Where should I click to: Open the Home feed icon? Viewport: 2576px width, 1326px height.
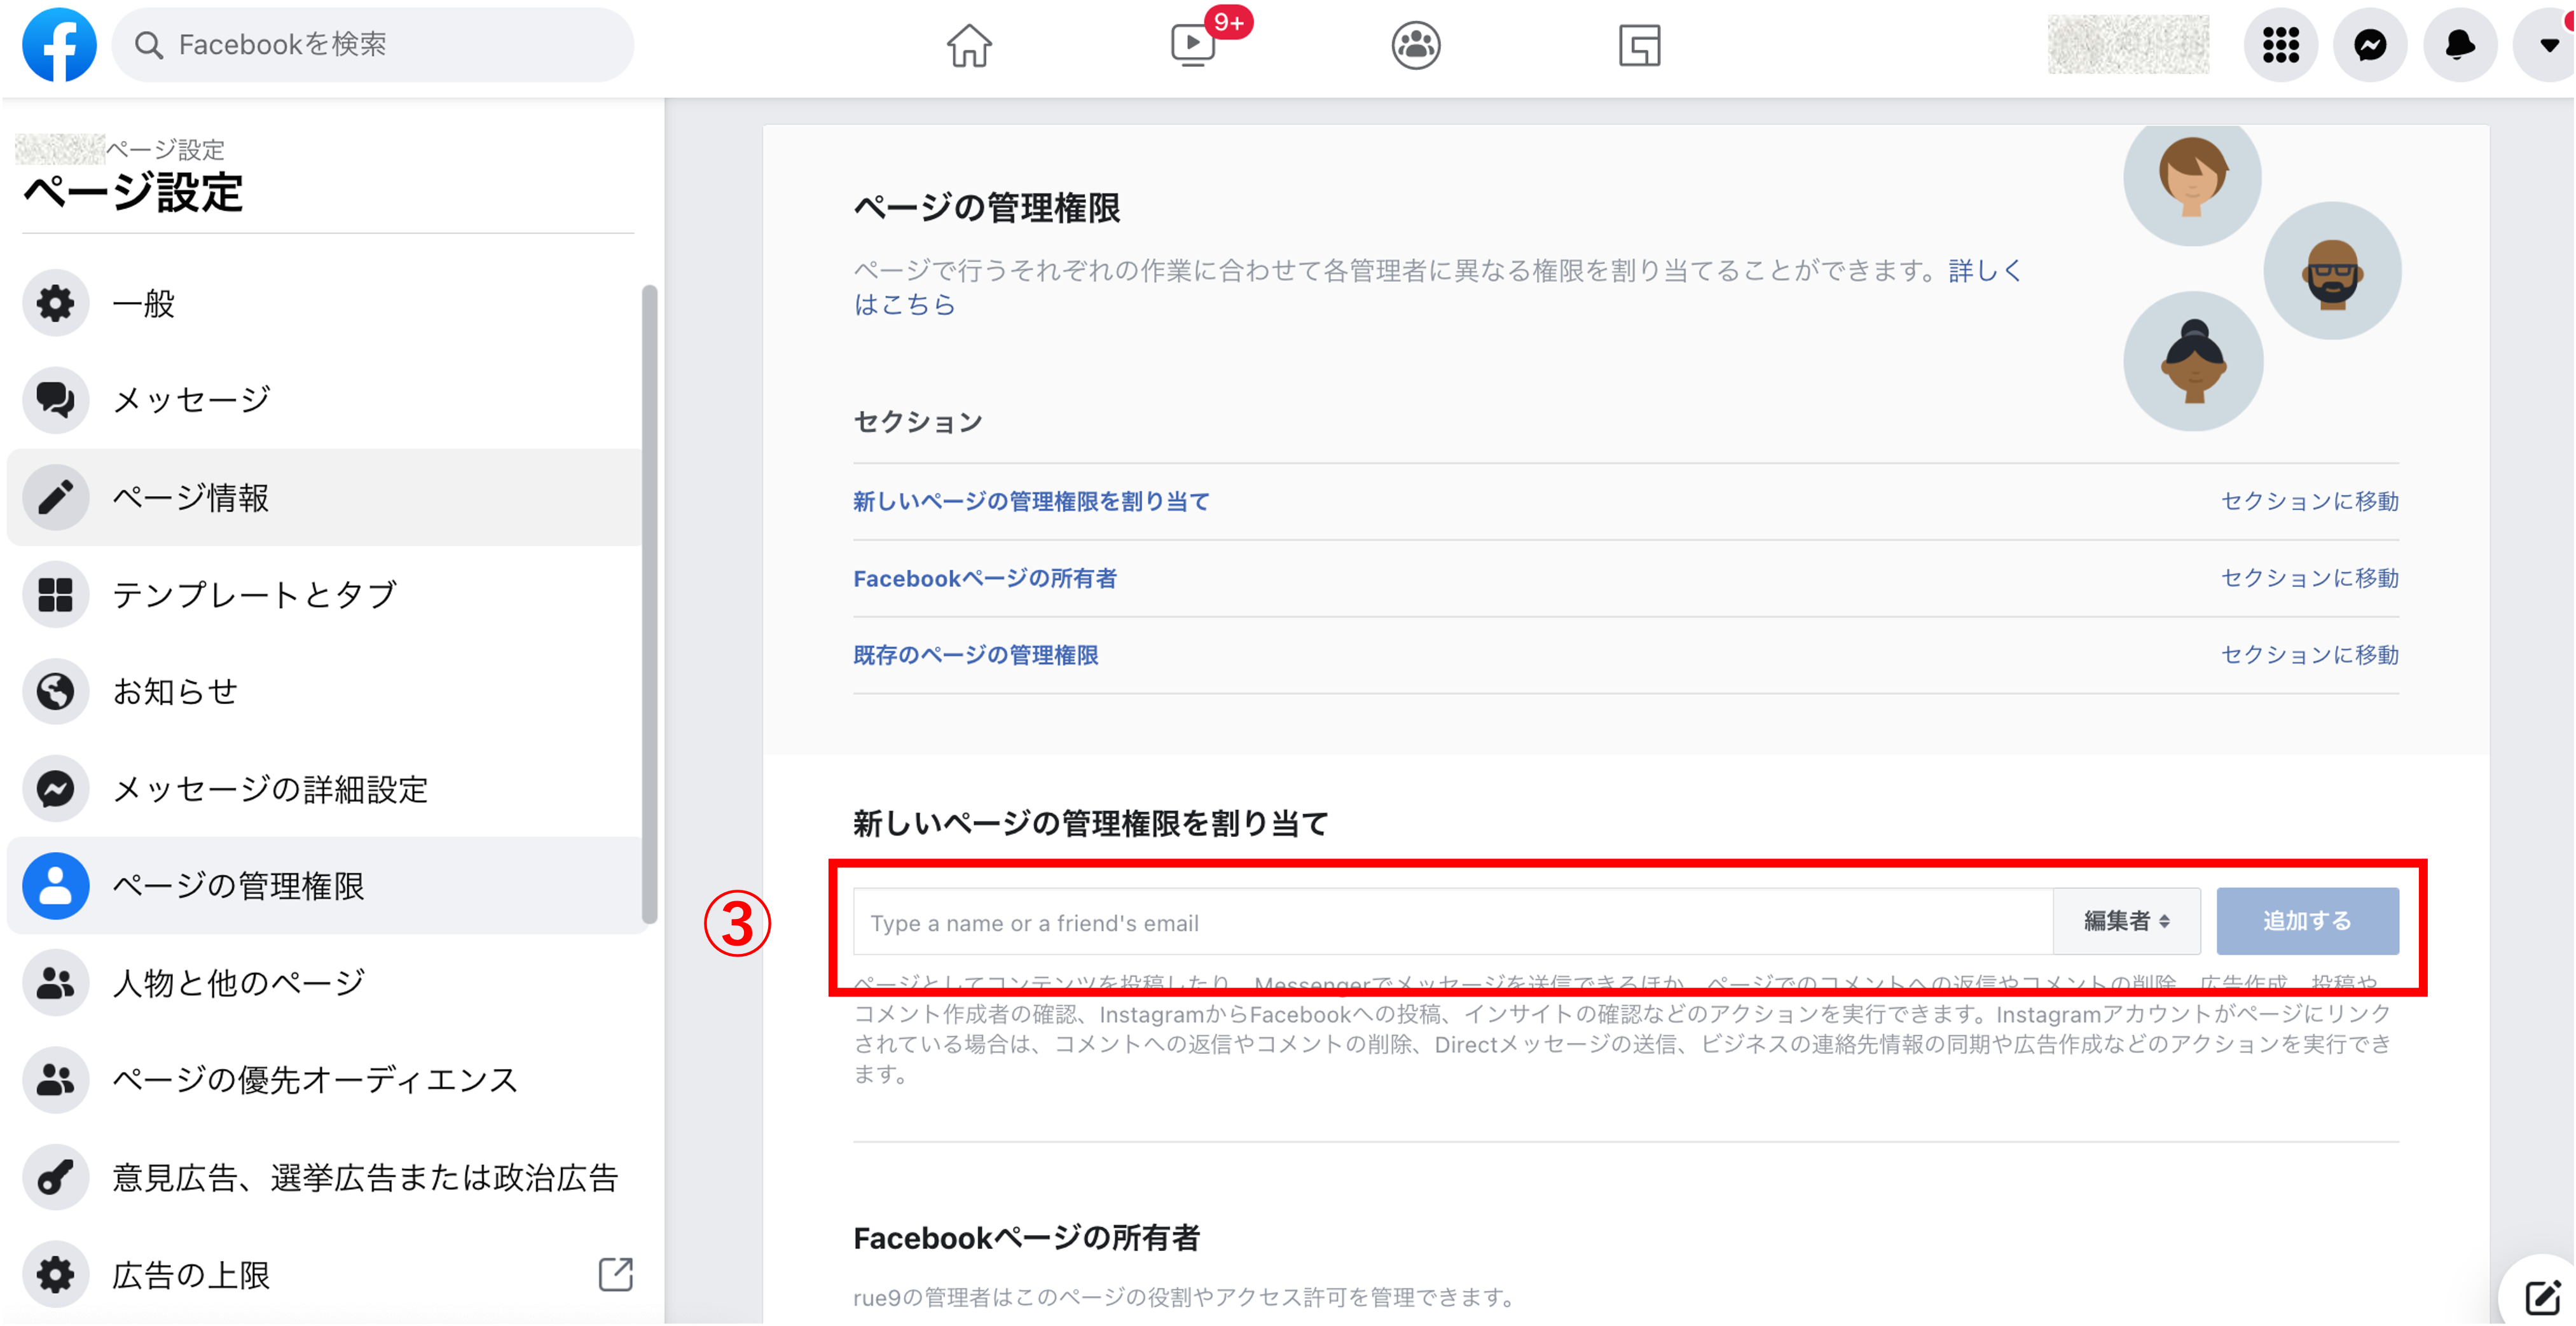tap(969, 45)
